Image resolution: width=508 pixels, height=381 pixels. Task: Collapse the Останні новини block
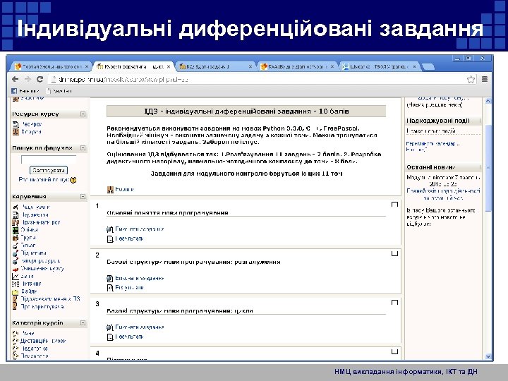tap(480, 167)
